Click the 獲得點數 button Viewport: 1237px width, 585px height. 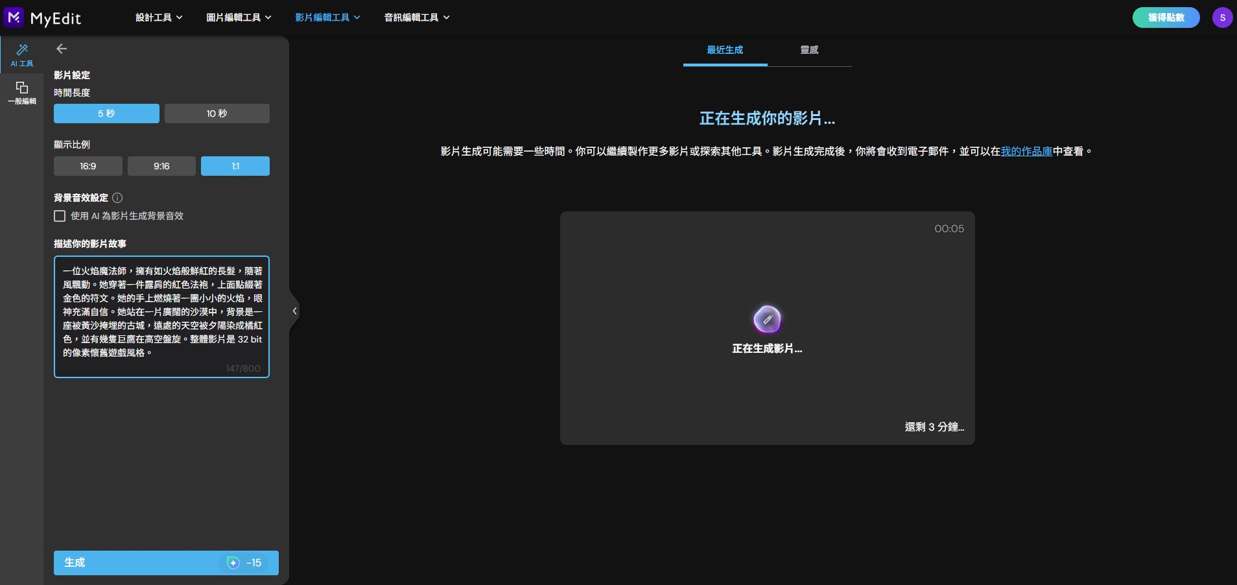pos(1165,18)
